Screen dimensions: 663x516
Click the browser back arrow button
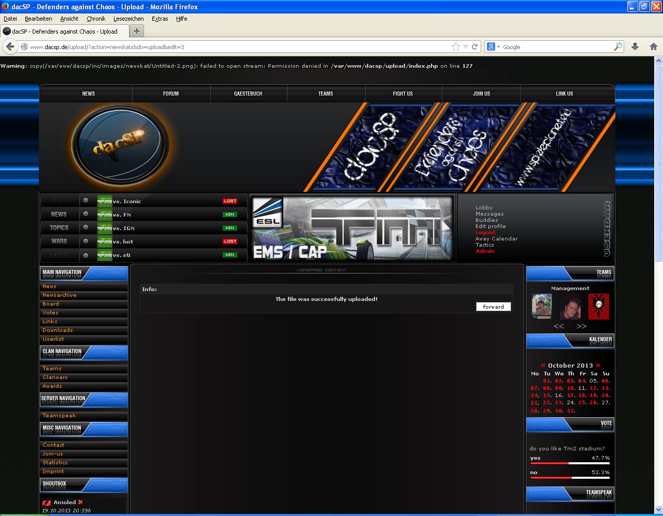point(10,47)
